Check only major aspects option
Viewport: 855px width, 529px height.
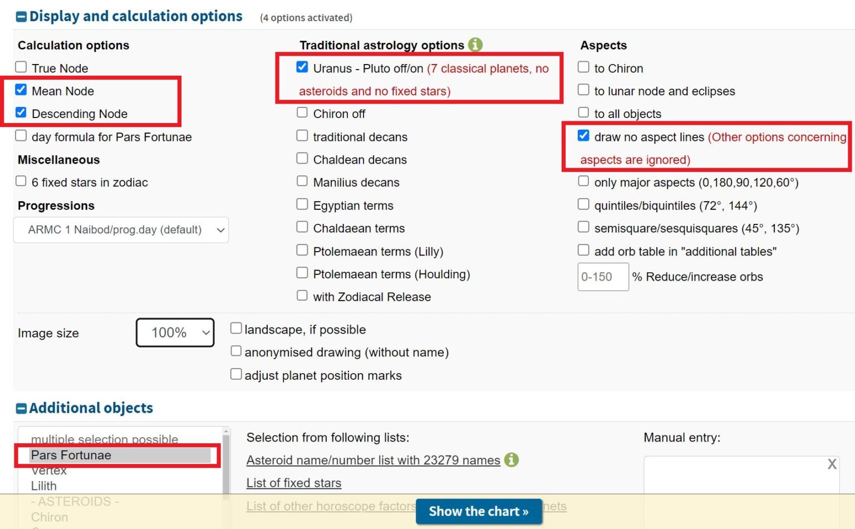tap(583, 182)
